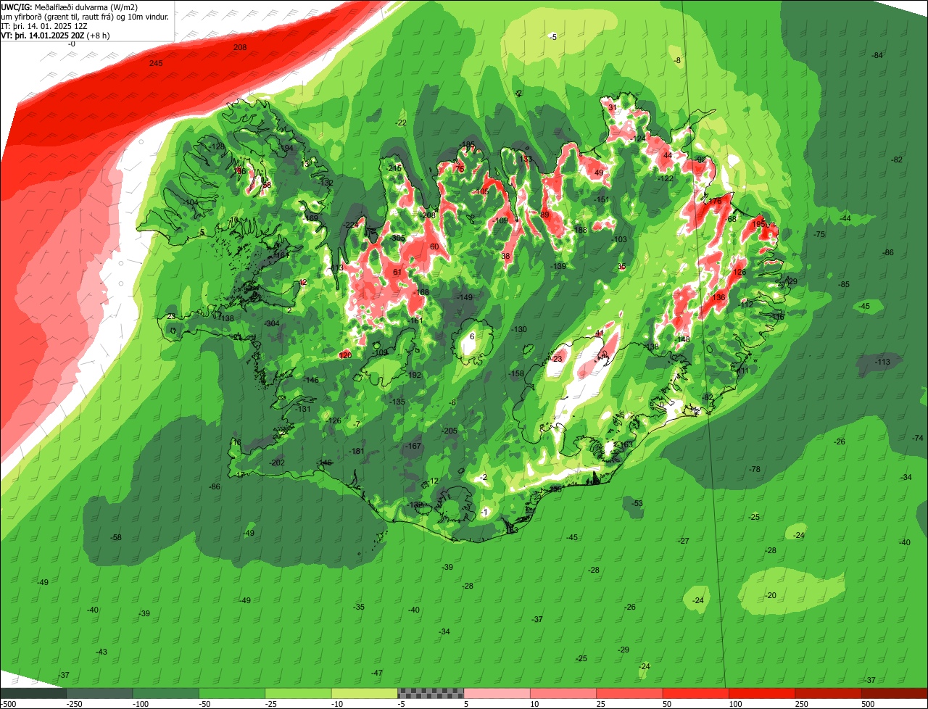This screenshot has height=709, width=928.
Task: Click the '136' value on the map
Action: coord(718,297)
